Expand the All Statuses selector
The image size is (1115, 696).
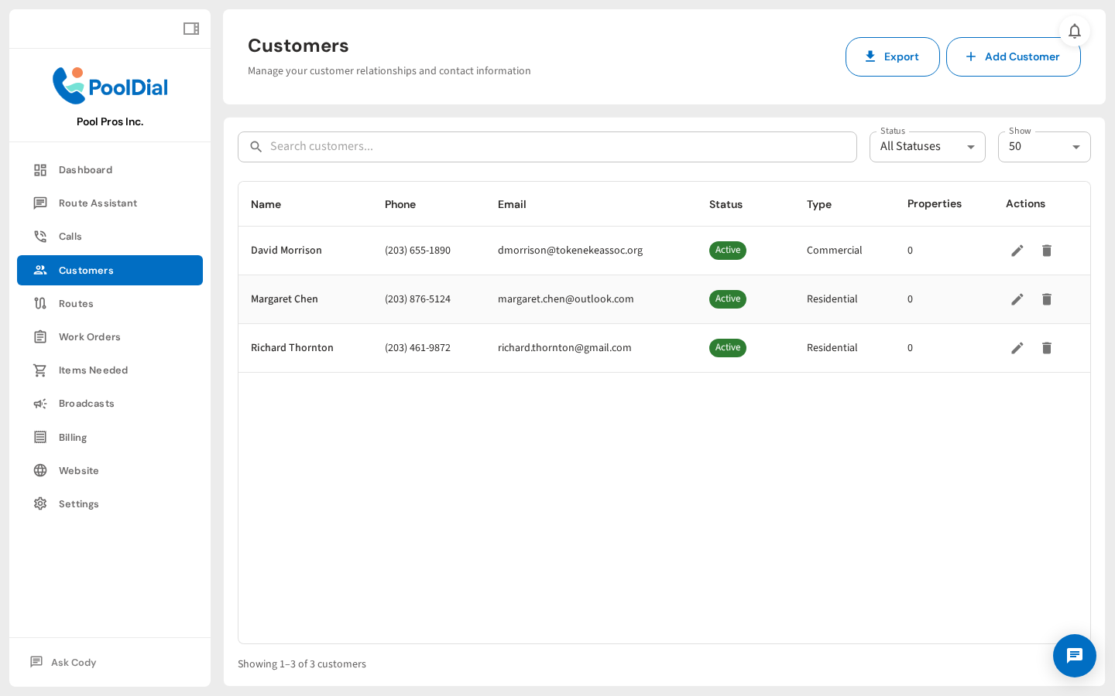[927, 146]
